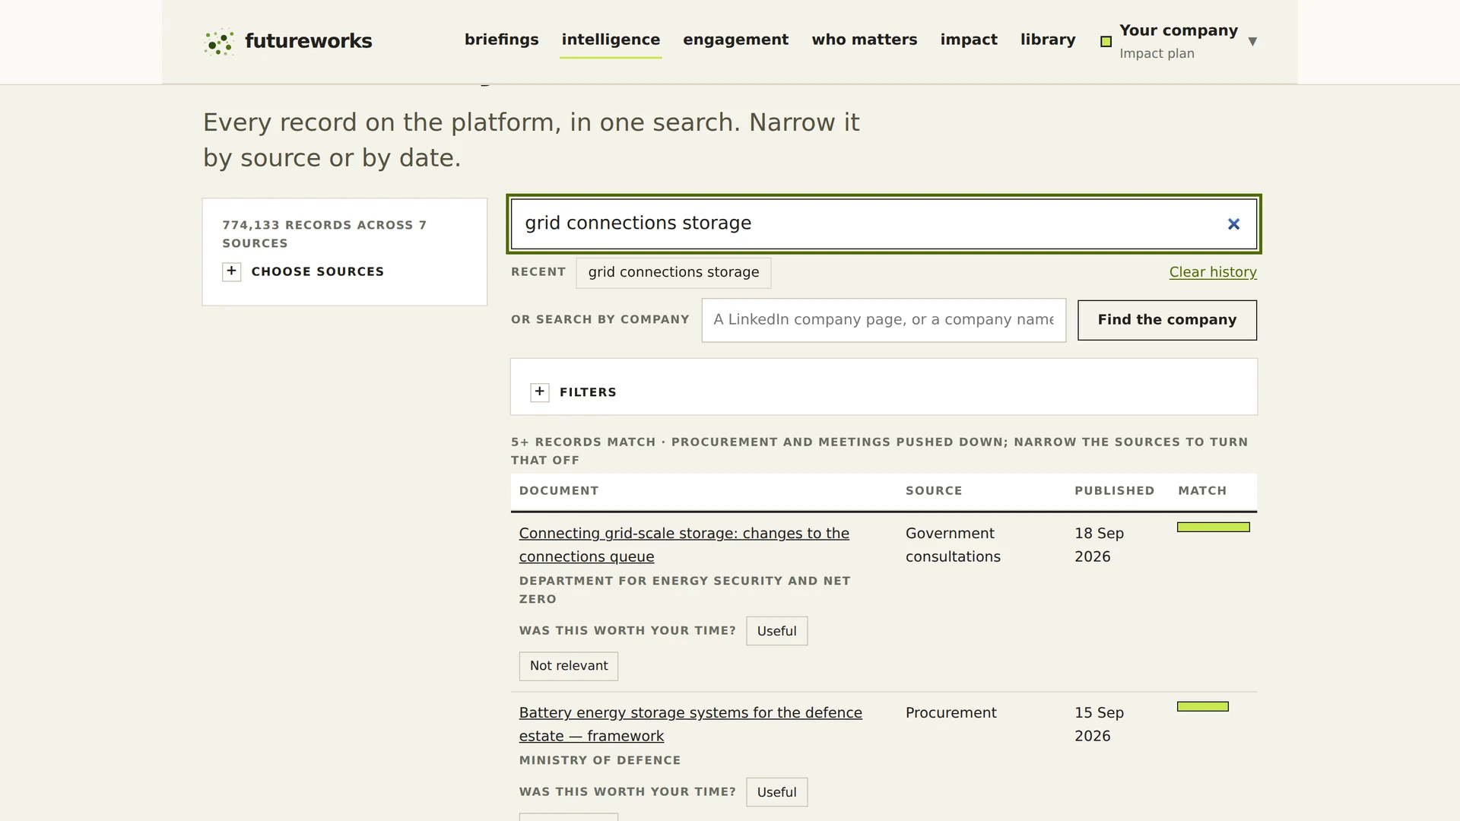The width and height of the screenshot is (1460, 821).
Task: Click 'Department for Energy Security and Net Zero' text
Action: click(684, 590)
